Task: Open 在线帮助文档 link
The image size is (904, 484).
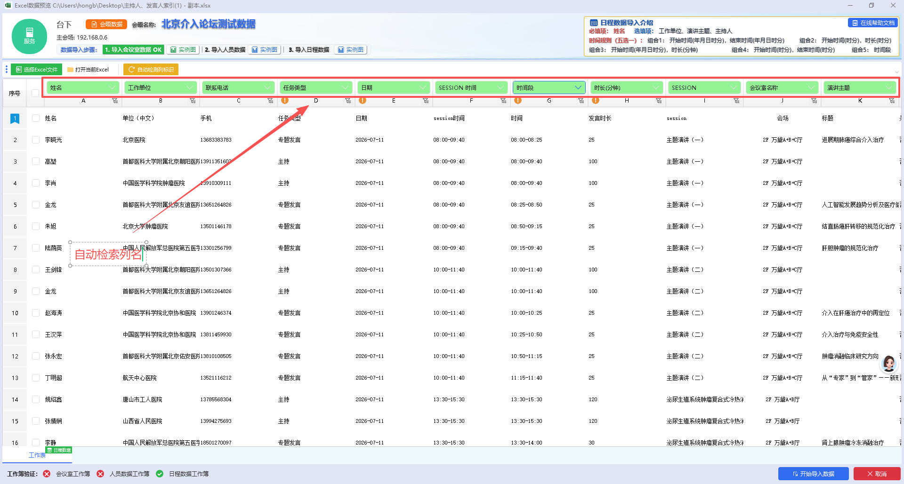Action: pyautogui.click(x=873, y=23)
